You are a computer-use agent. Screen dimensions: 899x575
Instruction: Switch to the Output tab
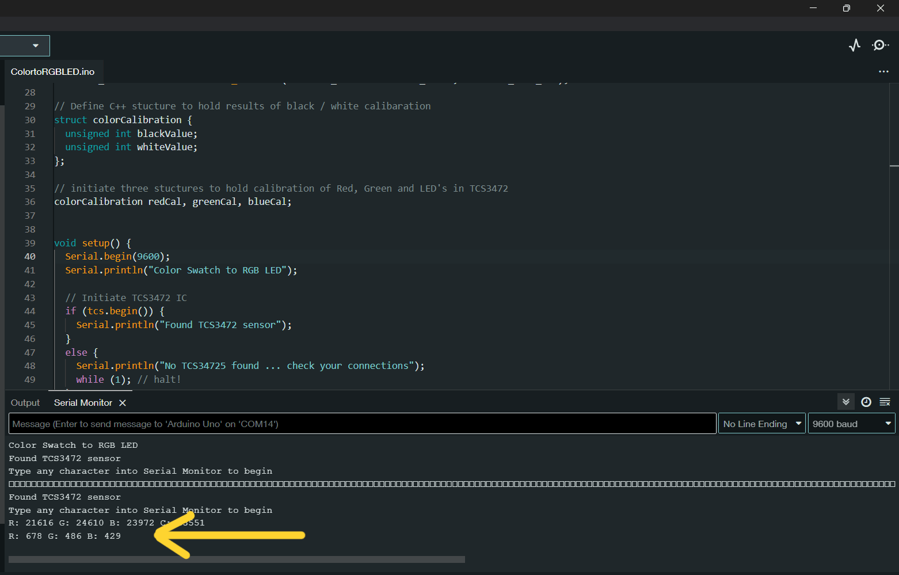pos(25,403)
